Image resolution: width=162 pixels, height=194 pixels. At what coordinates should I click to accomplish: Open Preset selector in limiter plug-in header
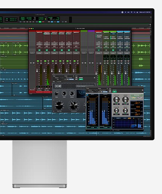[x=103, y=90]
